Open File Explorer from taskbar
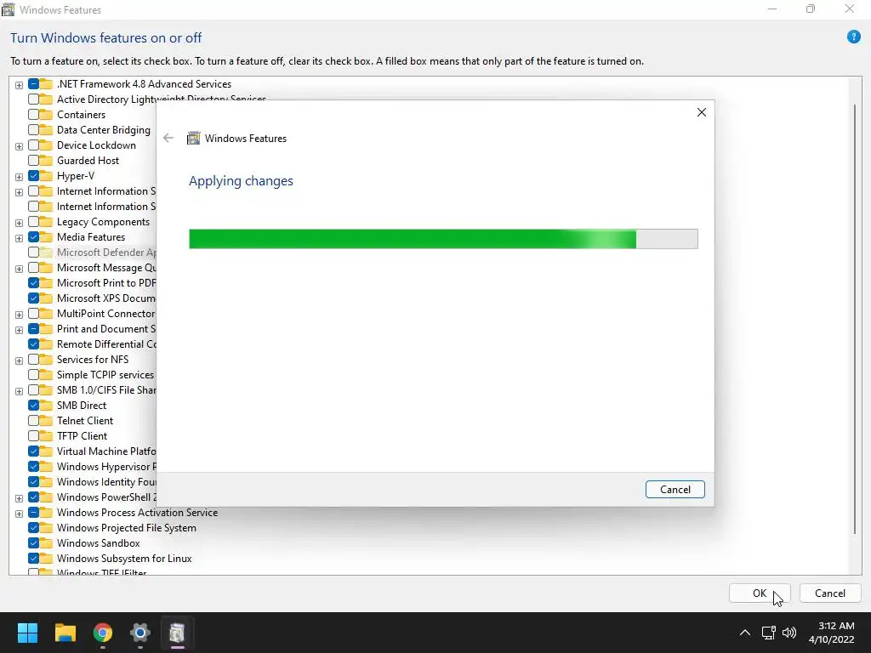The height and width of the screenshot is (653, 871). (65, 633)
